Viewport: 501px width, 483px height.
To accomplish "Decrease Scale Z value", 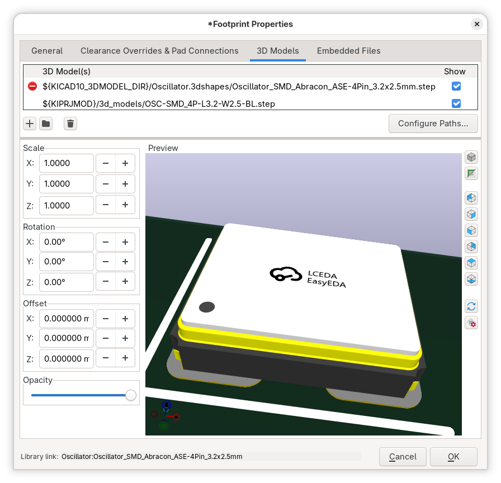I will tap(106, 205).
